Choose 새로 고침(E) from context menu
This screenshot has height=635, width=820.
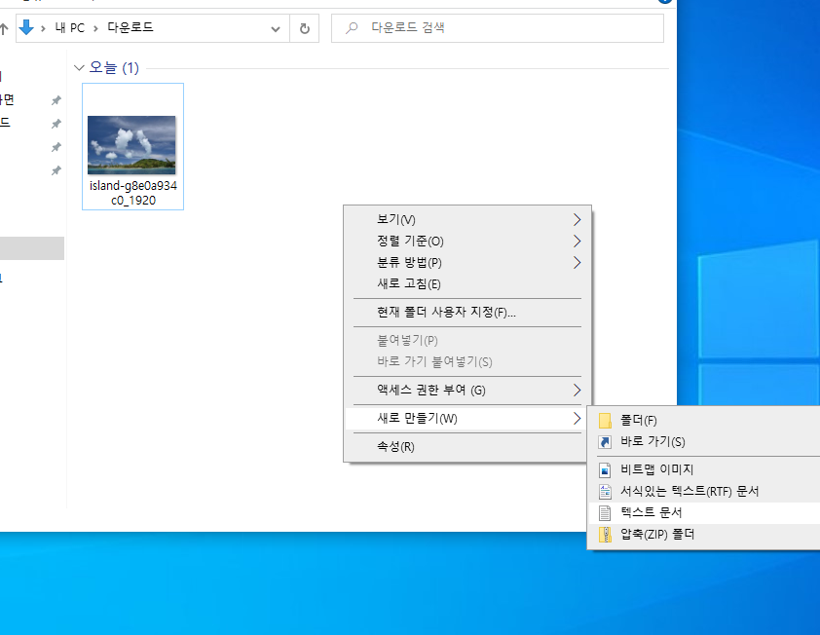(466, 284)
